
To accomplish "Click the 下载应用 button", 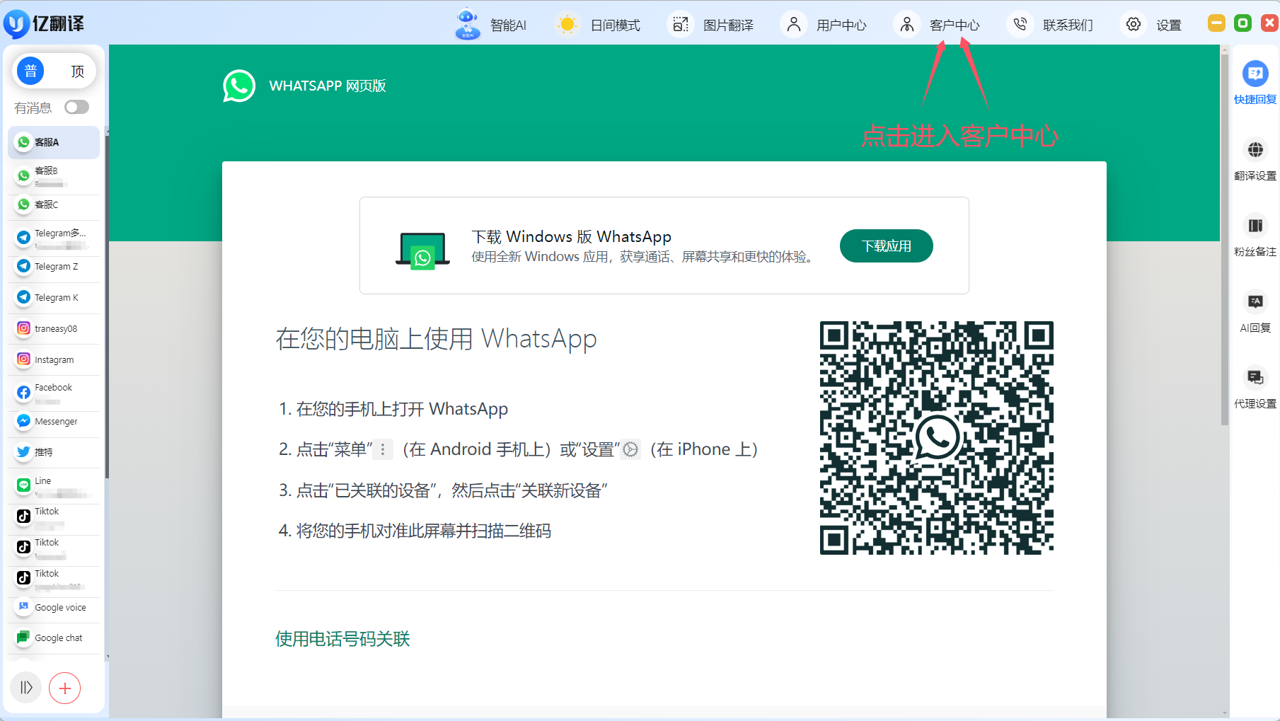I will point(886,246).
